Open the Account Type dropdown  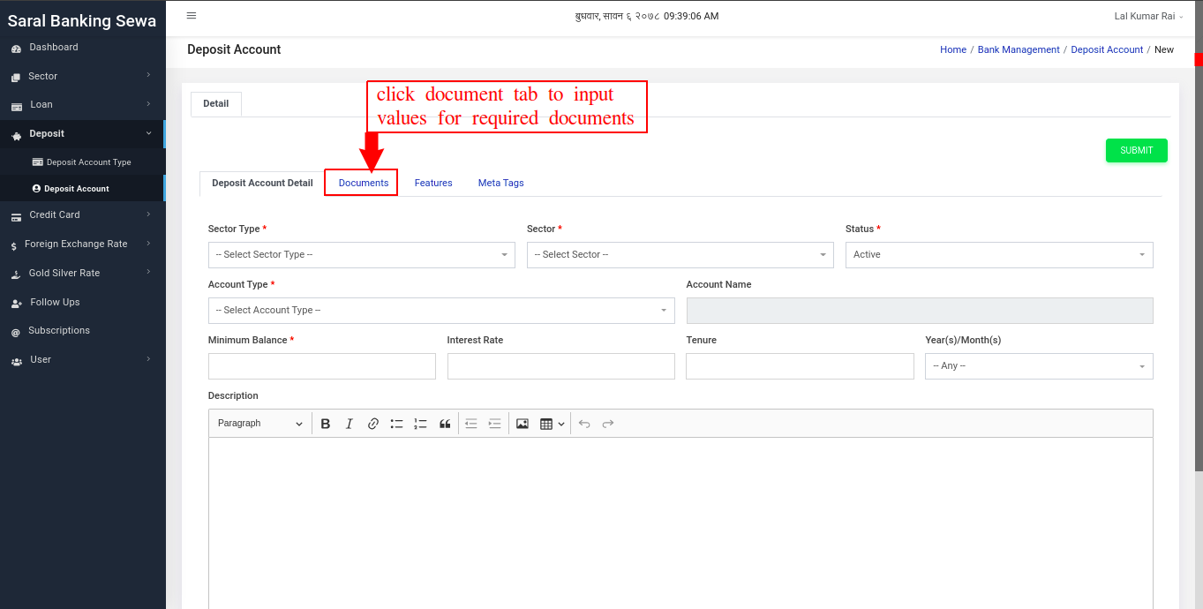coord(441,311)
